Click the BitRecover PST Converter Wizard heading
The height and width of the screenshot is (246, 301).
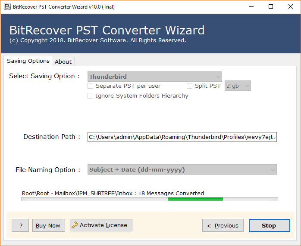[107, 30]
